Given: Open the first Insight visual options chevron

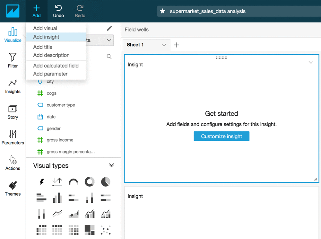Looking at the screenshot, I should pos(311,62).
